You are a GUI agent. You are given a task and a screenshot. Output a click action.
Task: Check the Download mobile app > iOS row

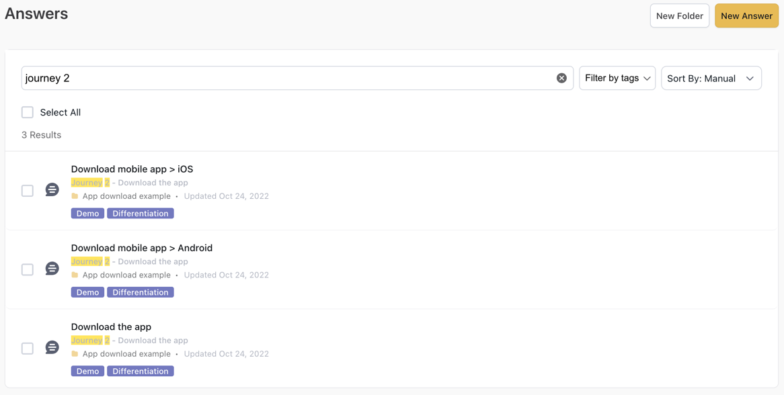(x=28, y=191)
